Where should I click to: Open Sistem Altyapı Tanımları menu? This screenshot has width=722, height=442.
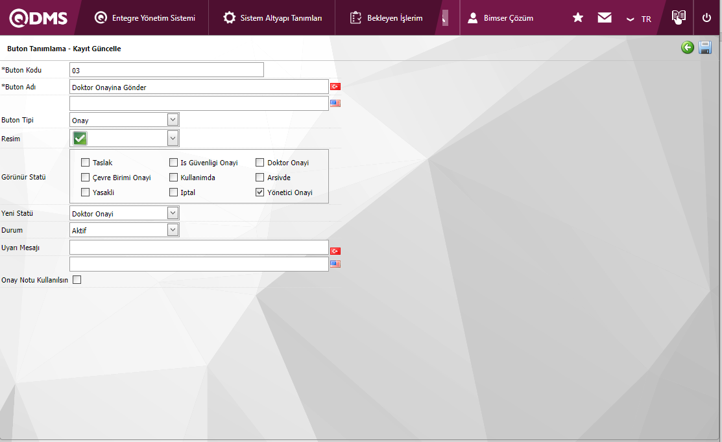(272, 18)
